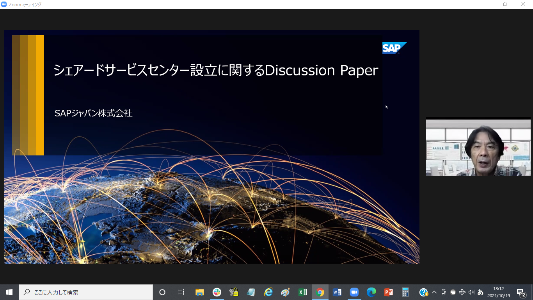Switch to PowerPoint on the taskbar

click(389, 292)
